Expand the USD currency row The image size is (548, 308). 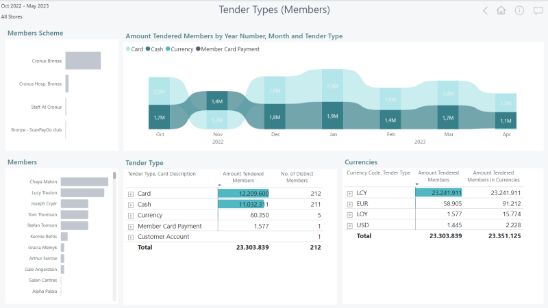[350, 226]
